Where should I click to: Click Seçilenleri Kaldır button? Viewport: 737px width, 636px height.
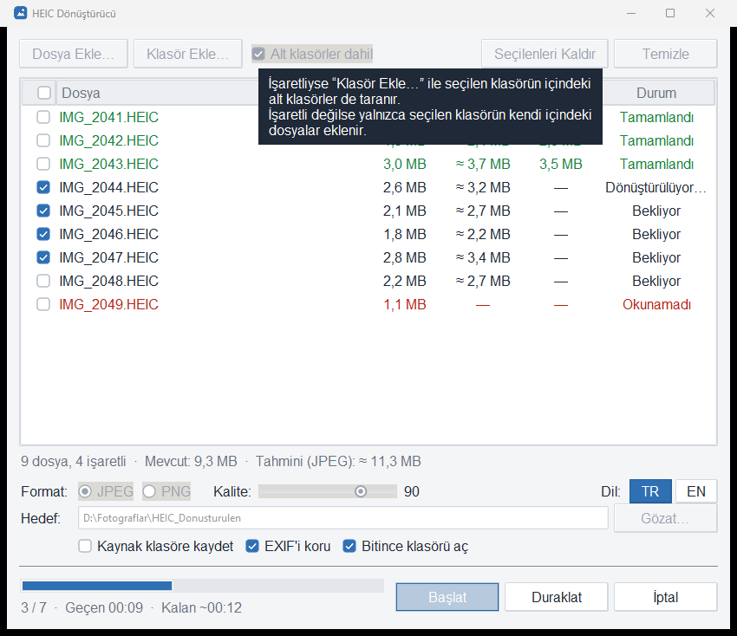click(x=545, y=54)
